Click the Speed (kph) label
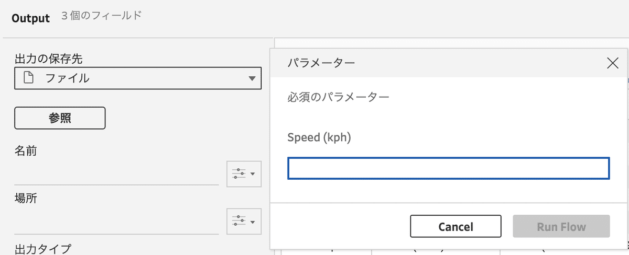The height and width of the screenshot is (255, 629). tap(319, 137)
